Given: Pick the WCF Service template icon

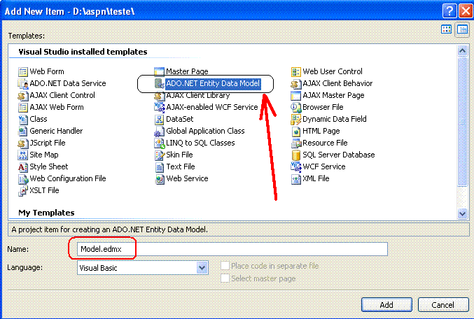Looking at the screenshot, I should click(296, 167).
